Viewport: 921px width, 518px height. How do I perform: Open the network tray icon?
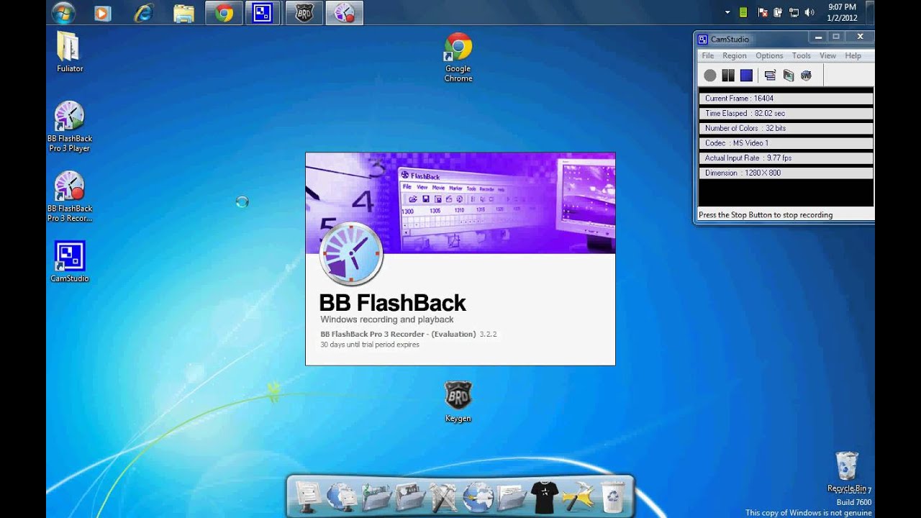click(x=794, y=12)
